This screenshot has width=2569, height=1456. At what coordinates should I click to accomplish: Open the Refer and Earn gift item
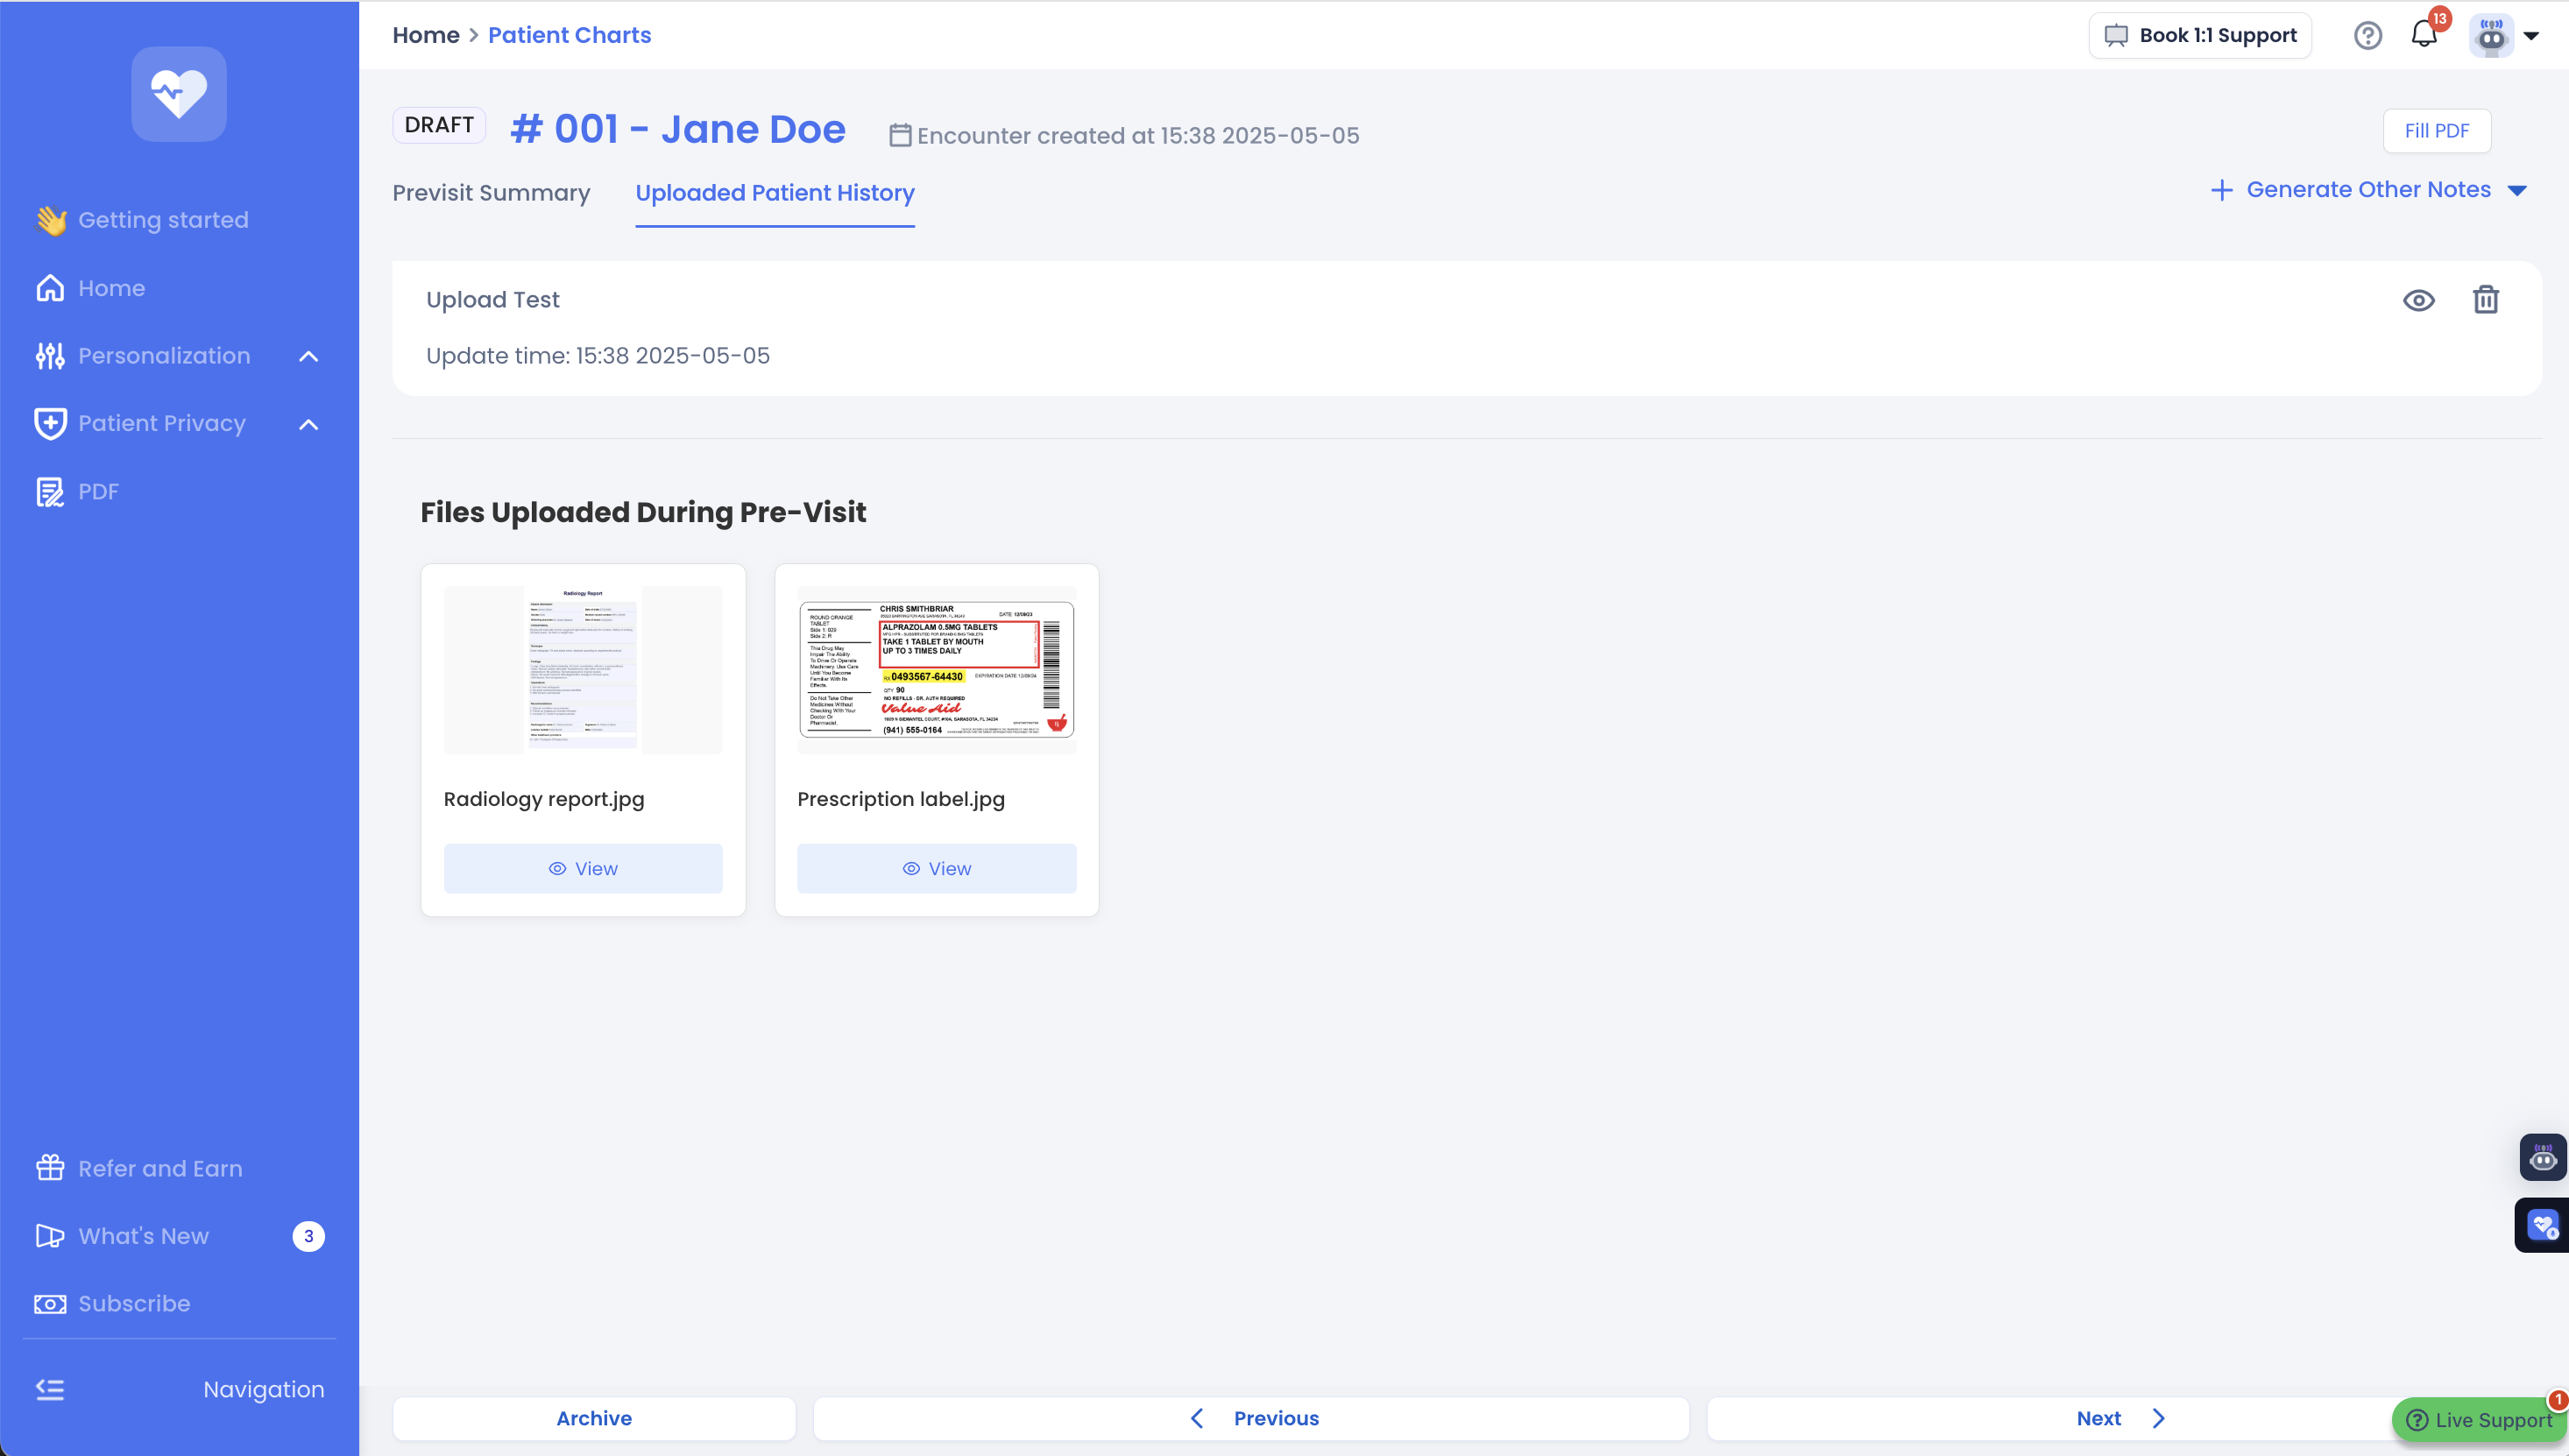(x=159, y=1168)
